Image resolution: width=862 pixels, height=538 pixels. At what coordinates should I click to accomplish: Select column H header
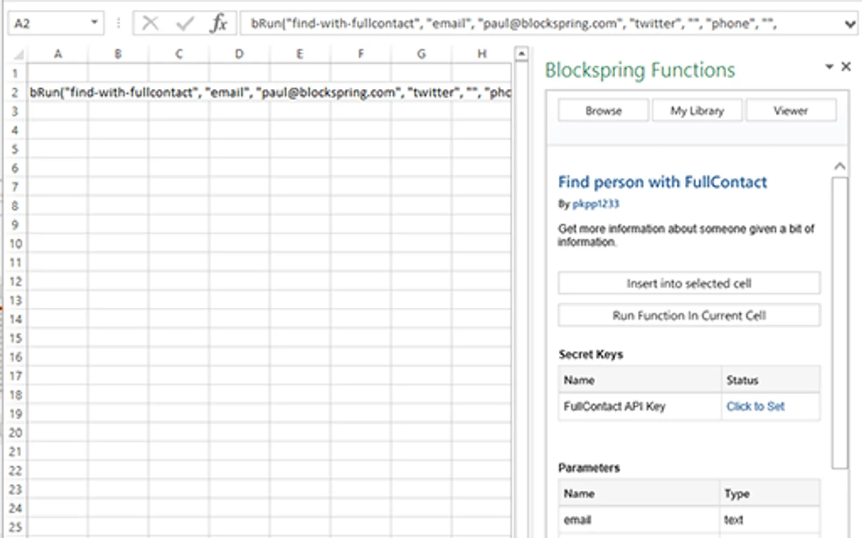(x=482, y=54)
